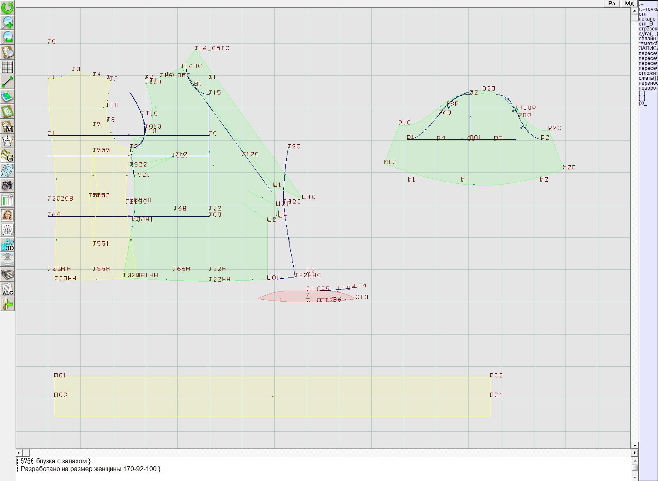Select the line segment tool icon
The height and width of the screenshot is (481, 658).
coord(7,82)
